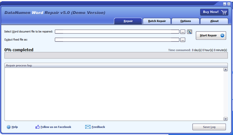Open the Feedback link
The width and height of the screenshot is (233, 135).
point(98,127)
